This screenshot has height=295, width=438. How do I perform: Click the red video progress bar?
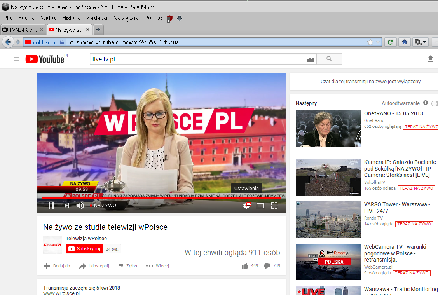tap(161, 198)
